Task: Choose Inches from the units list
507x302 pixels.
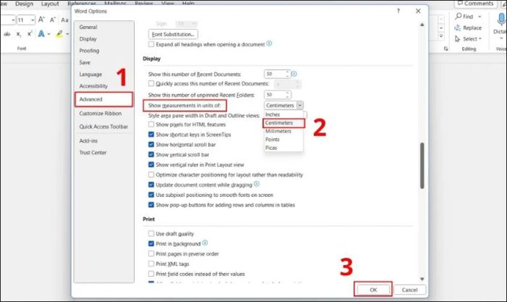Action: point(284,114)
